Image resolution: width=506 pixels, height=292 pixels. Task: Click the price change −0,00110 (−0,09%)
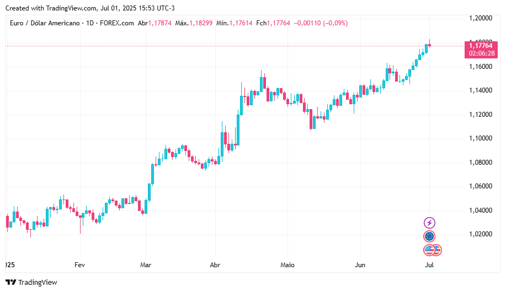(x=321, y=23)
